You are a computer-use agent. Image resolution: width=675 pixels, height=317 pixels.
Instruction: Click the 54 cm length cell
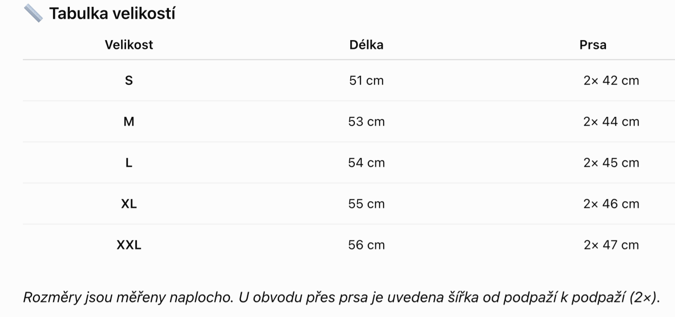366,163
